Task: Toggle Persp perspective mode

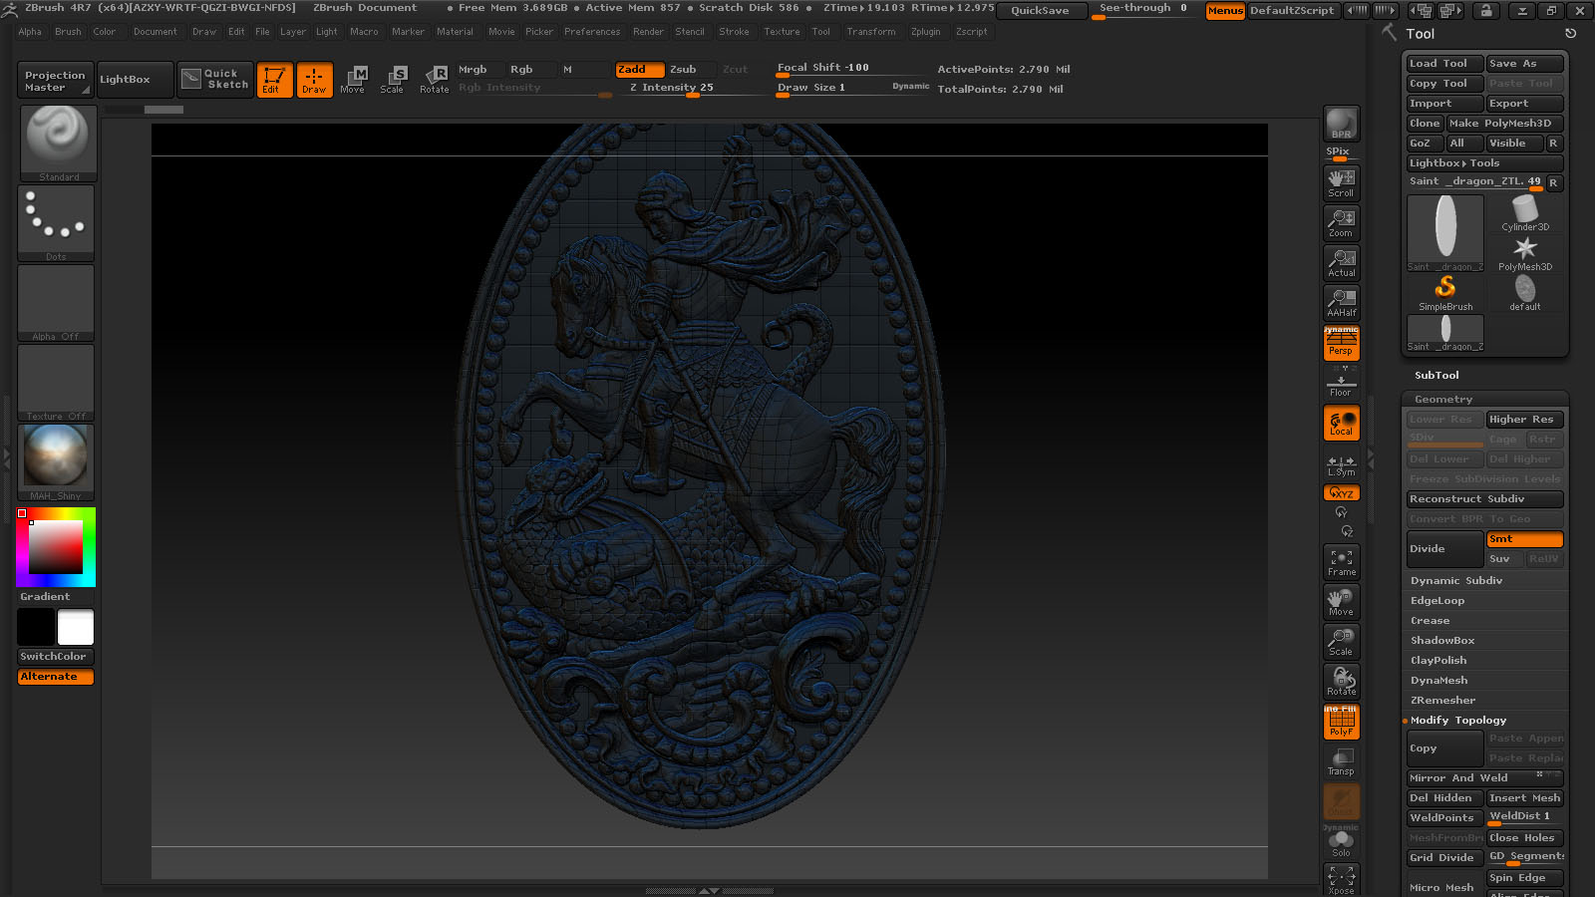Action: (x=1341, y=344)
